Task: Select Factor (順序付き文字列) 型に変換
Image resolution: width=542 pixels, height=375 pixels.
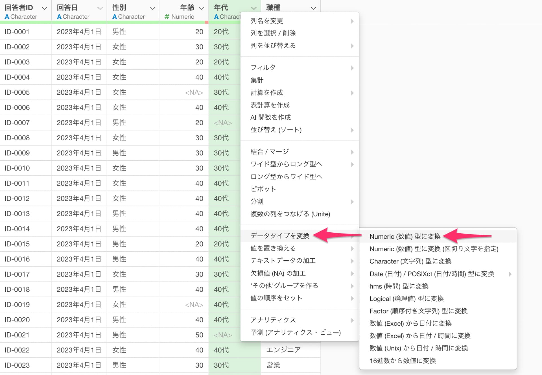Action: [x=418, y=311]
